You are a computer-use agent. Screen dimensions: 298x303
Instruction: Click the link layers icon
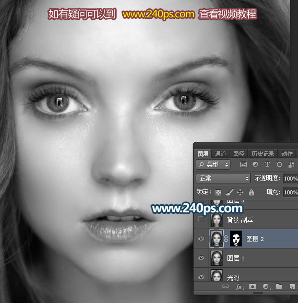tap(225, 286)
